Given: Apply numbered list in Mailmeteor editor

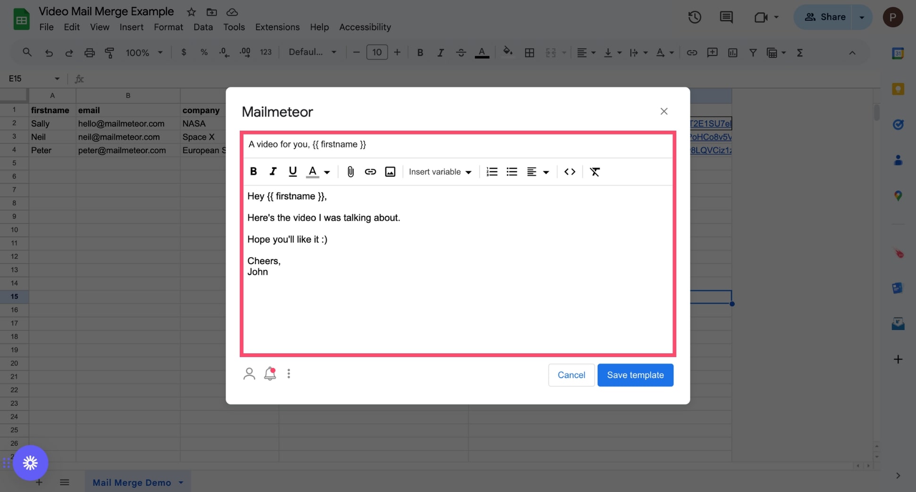Looking at the screenshot, I should [x=492, y=172].
